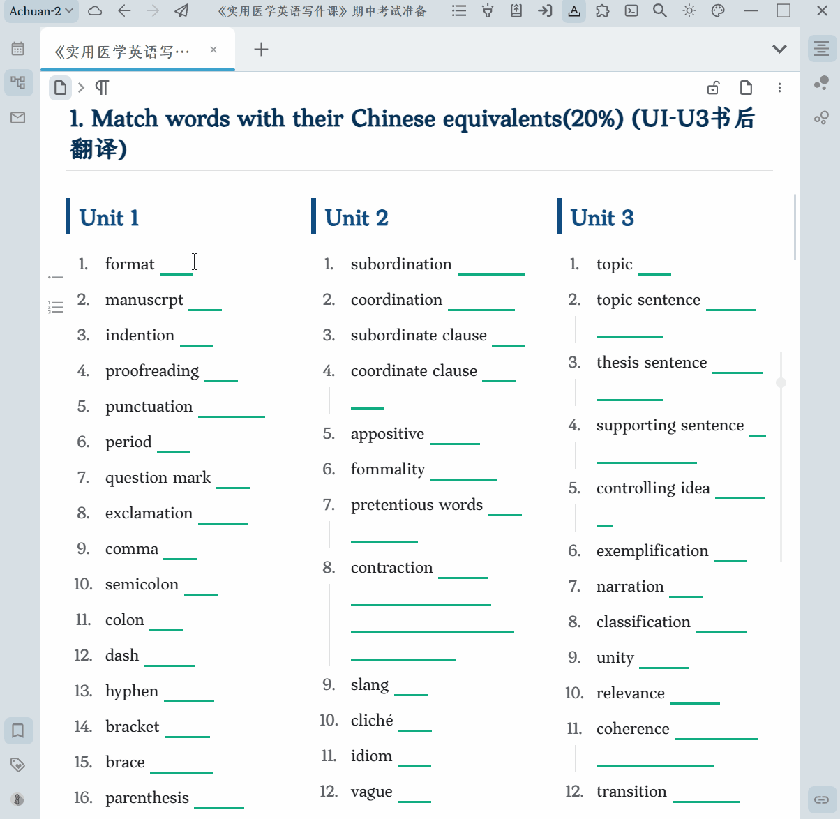Click the Unit 1 heading
This screenshot has width=840, height=819.
pos(109,218)
